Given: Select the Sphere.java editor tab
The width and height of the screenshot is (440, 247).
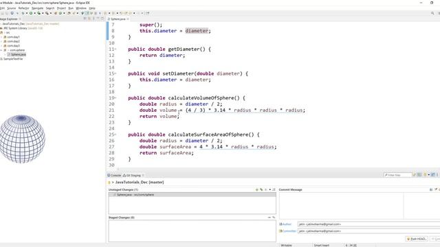Looking at the screenshot, I should point(118,19).
